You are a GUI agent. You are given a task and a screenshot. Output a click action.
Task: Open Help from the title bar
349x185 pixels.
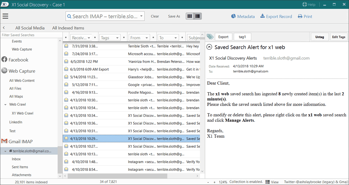coord(309,4)
